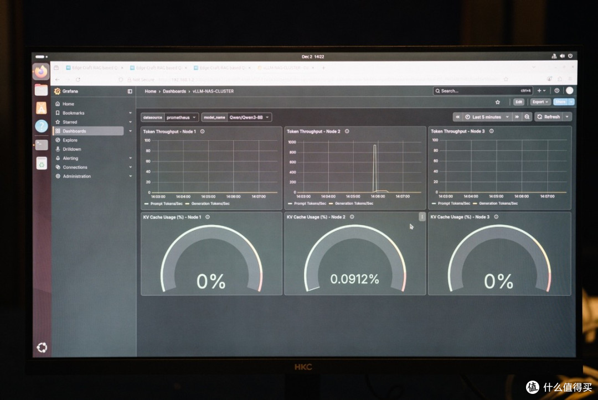Toggle the sidebar dock menu icon
This screenshot has width=598, height=400.
(x=130, y=91)
